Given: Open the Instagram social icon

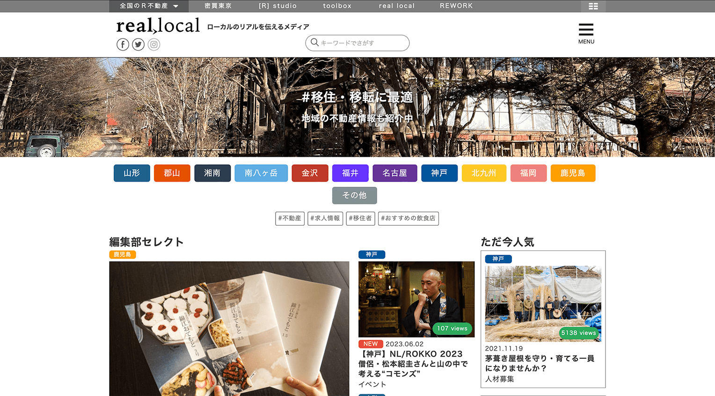Looking at the screenshot, I should pyautogui.click(x=154, y=44).
